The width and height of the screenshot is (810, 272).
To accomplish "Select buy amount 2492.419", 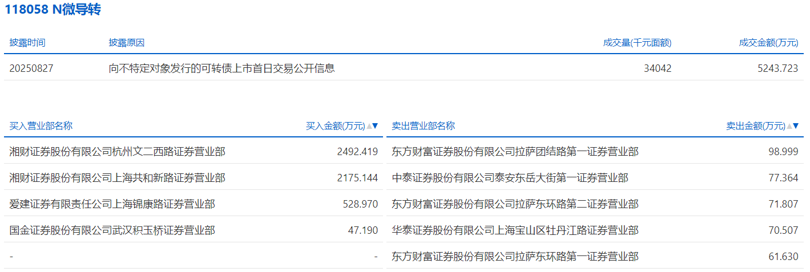I will pyautogui.click(x=358, y=152).
